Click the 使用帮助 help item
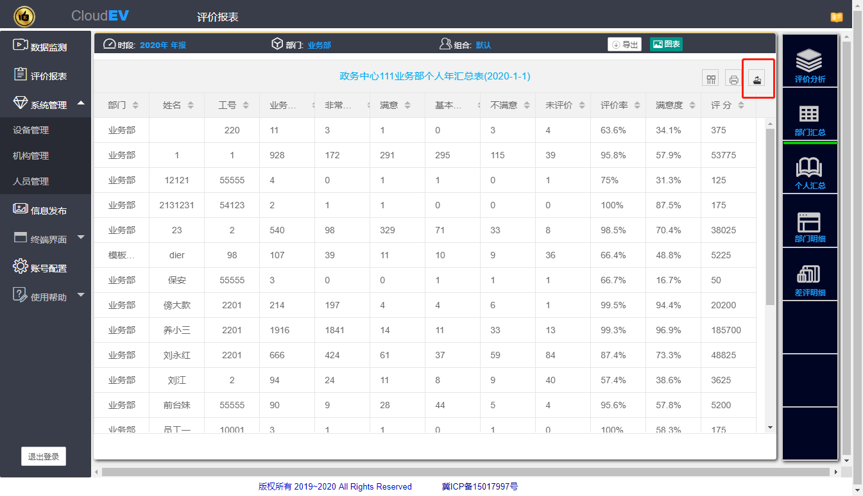 [40, 297]
